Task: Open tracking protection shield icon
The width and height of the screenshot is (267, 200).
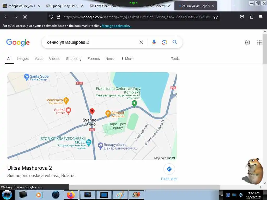Action: tap(51, 17)
